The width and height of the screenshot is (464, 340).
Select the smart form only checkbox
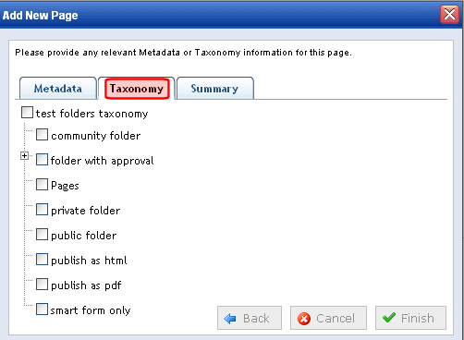(42, 310)
